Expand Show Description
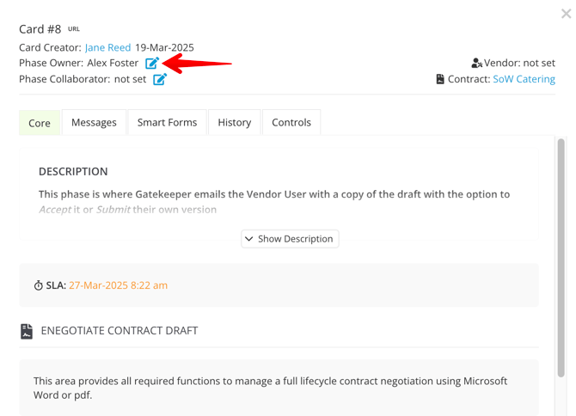576x416 pixels. coord(290,239)
